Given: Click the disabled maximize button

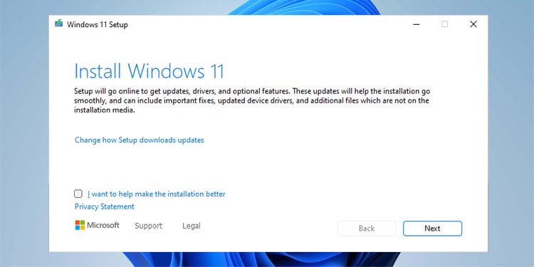Looking at the screenshot, I should click(444, 24).
